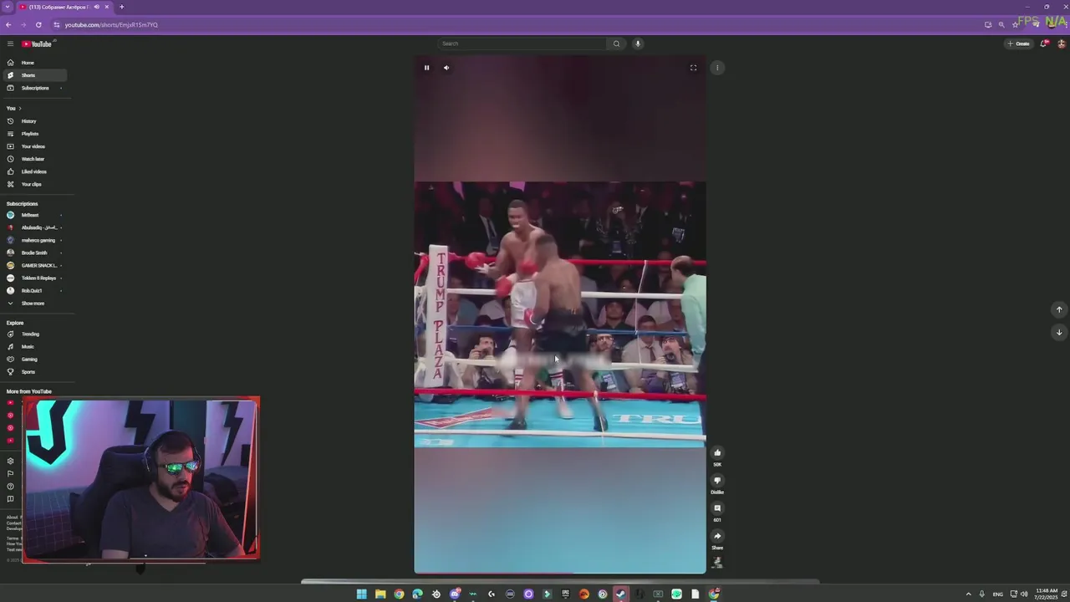The height and width of the screenshot is (602, 1070).
Task: Open Tekken 8 Replays channel
Action: (x=33, y=278)
